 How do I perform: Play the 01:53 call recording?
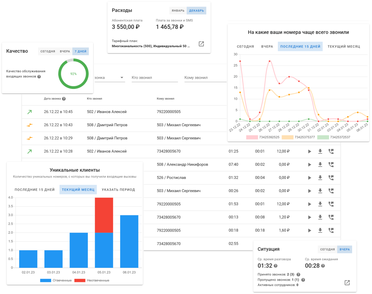pyautogui.click(x=309, y=204)
